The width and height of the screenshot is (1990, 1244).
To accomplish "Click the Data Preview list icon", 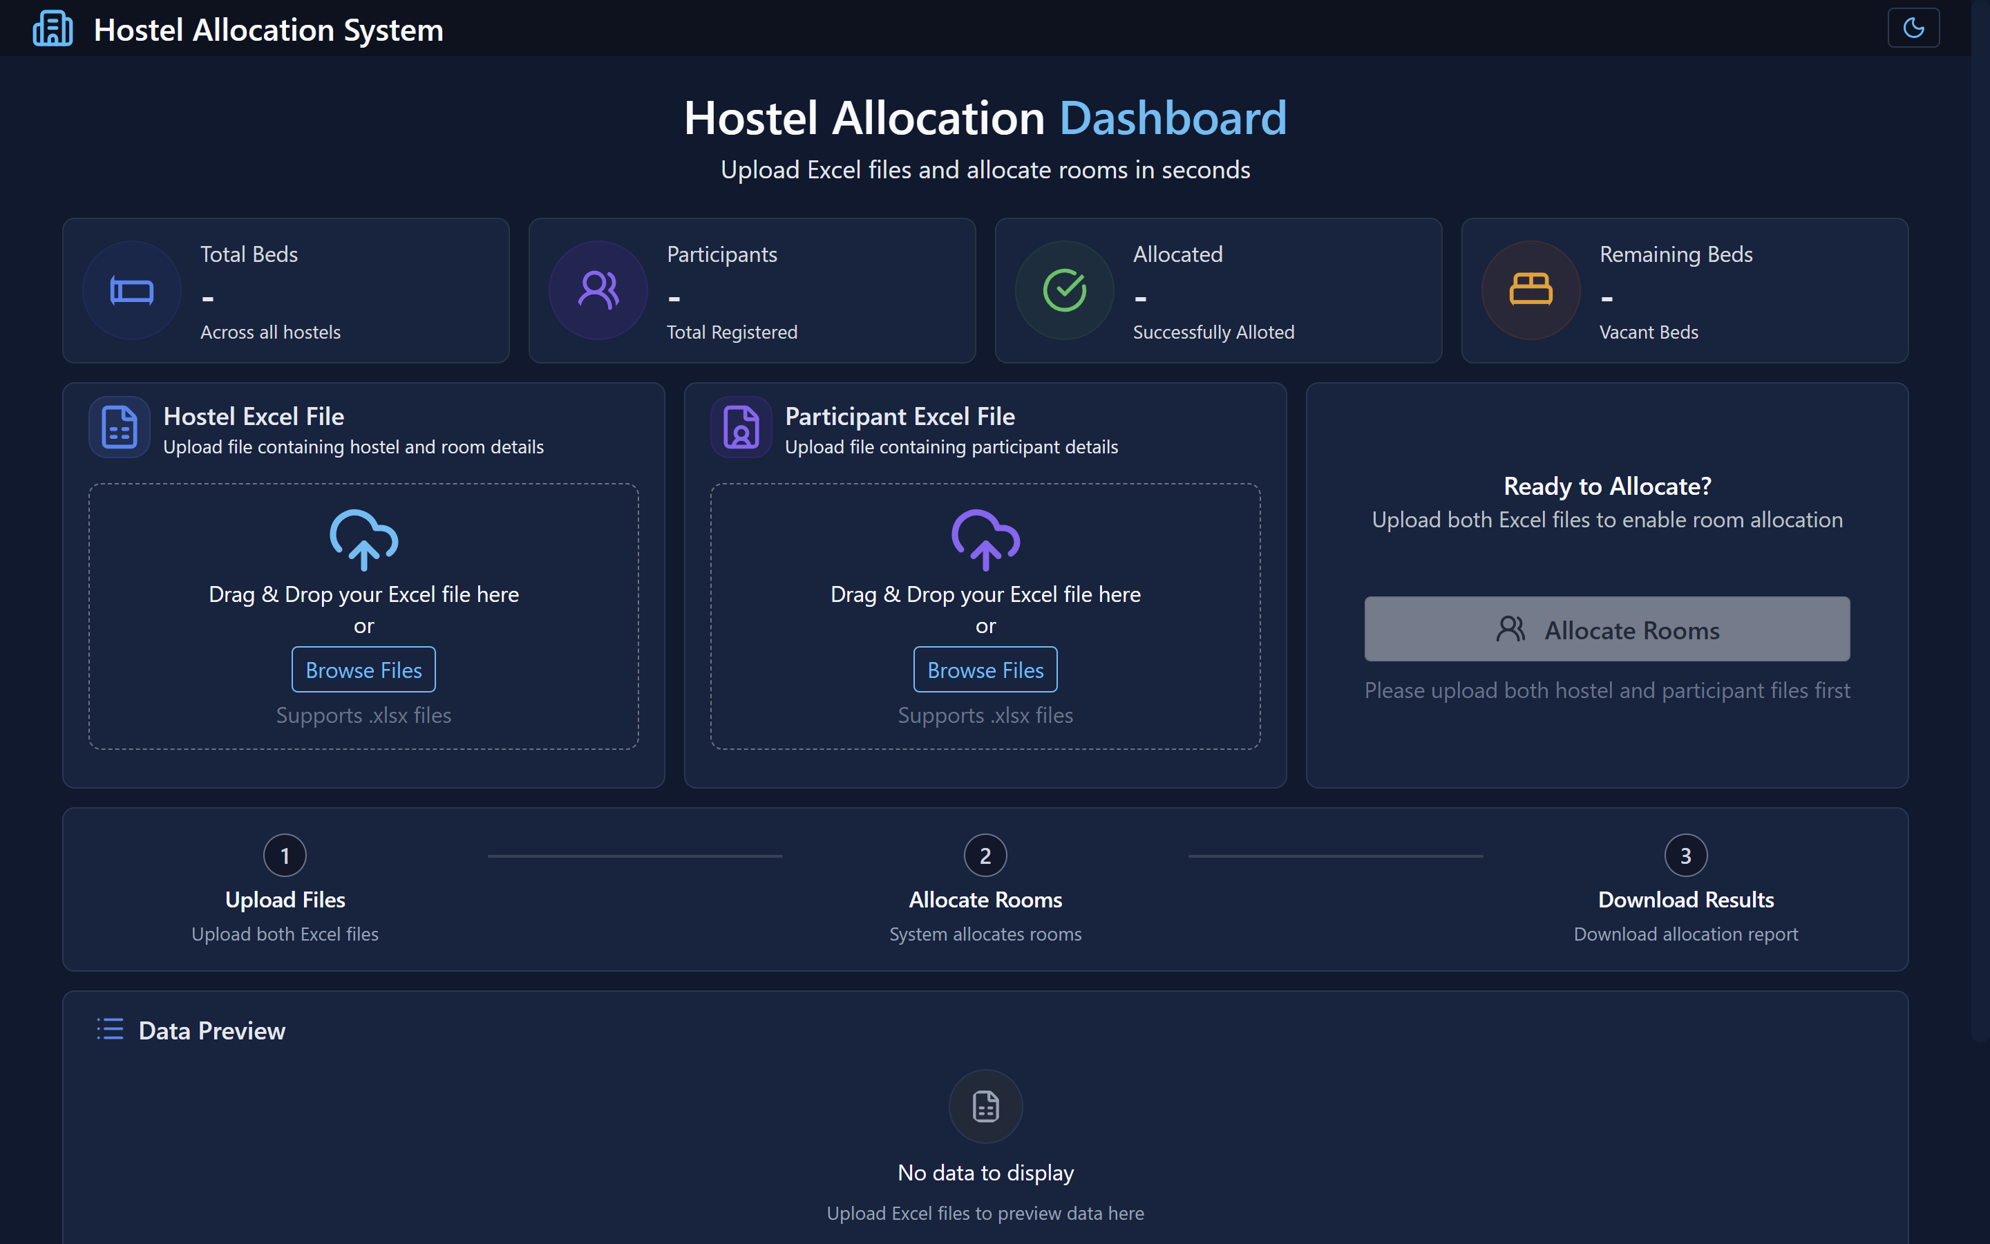I will click(x=110, y=1029).
